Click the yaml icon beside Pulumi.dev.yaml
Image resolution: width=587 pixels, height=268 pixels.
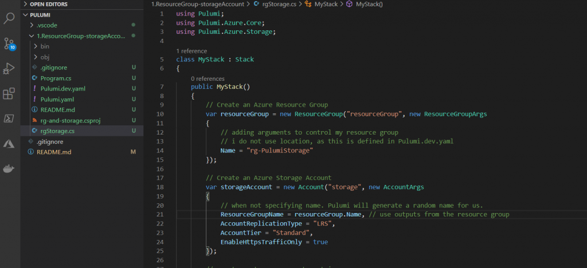click(x=35, y=89)
